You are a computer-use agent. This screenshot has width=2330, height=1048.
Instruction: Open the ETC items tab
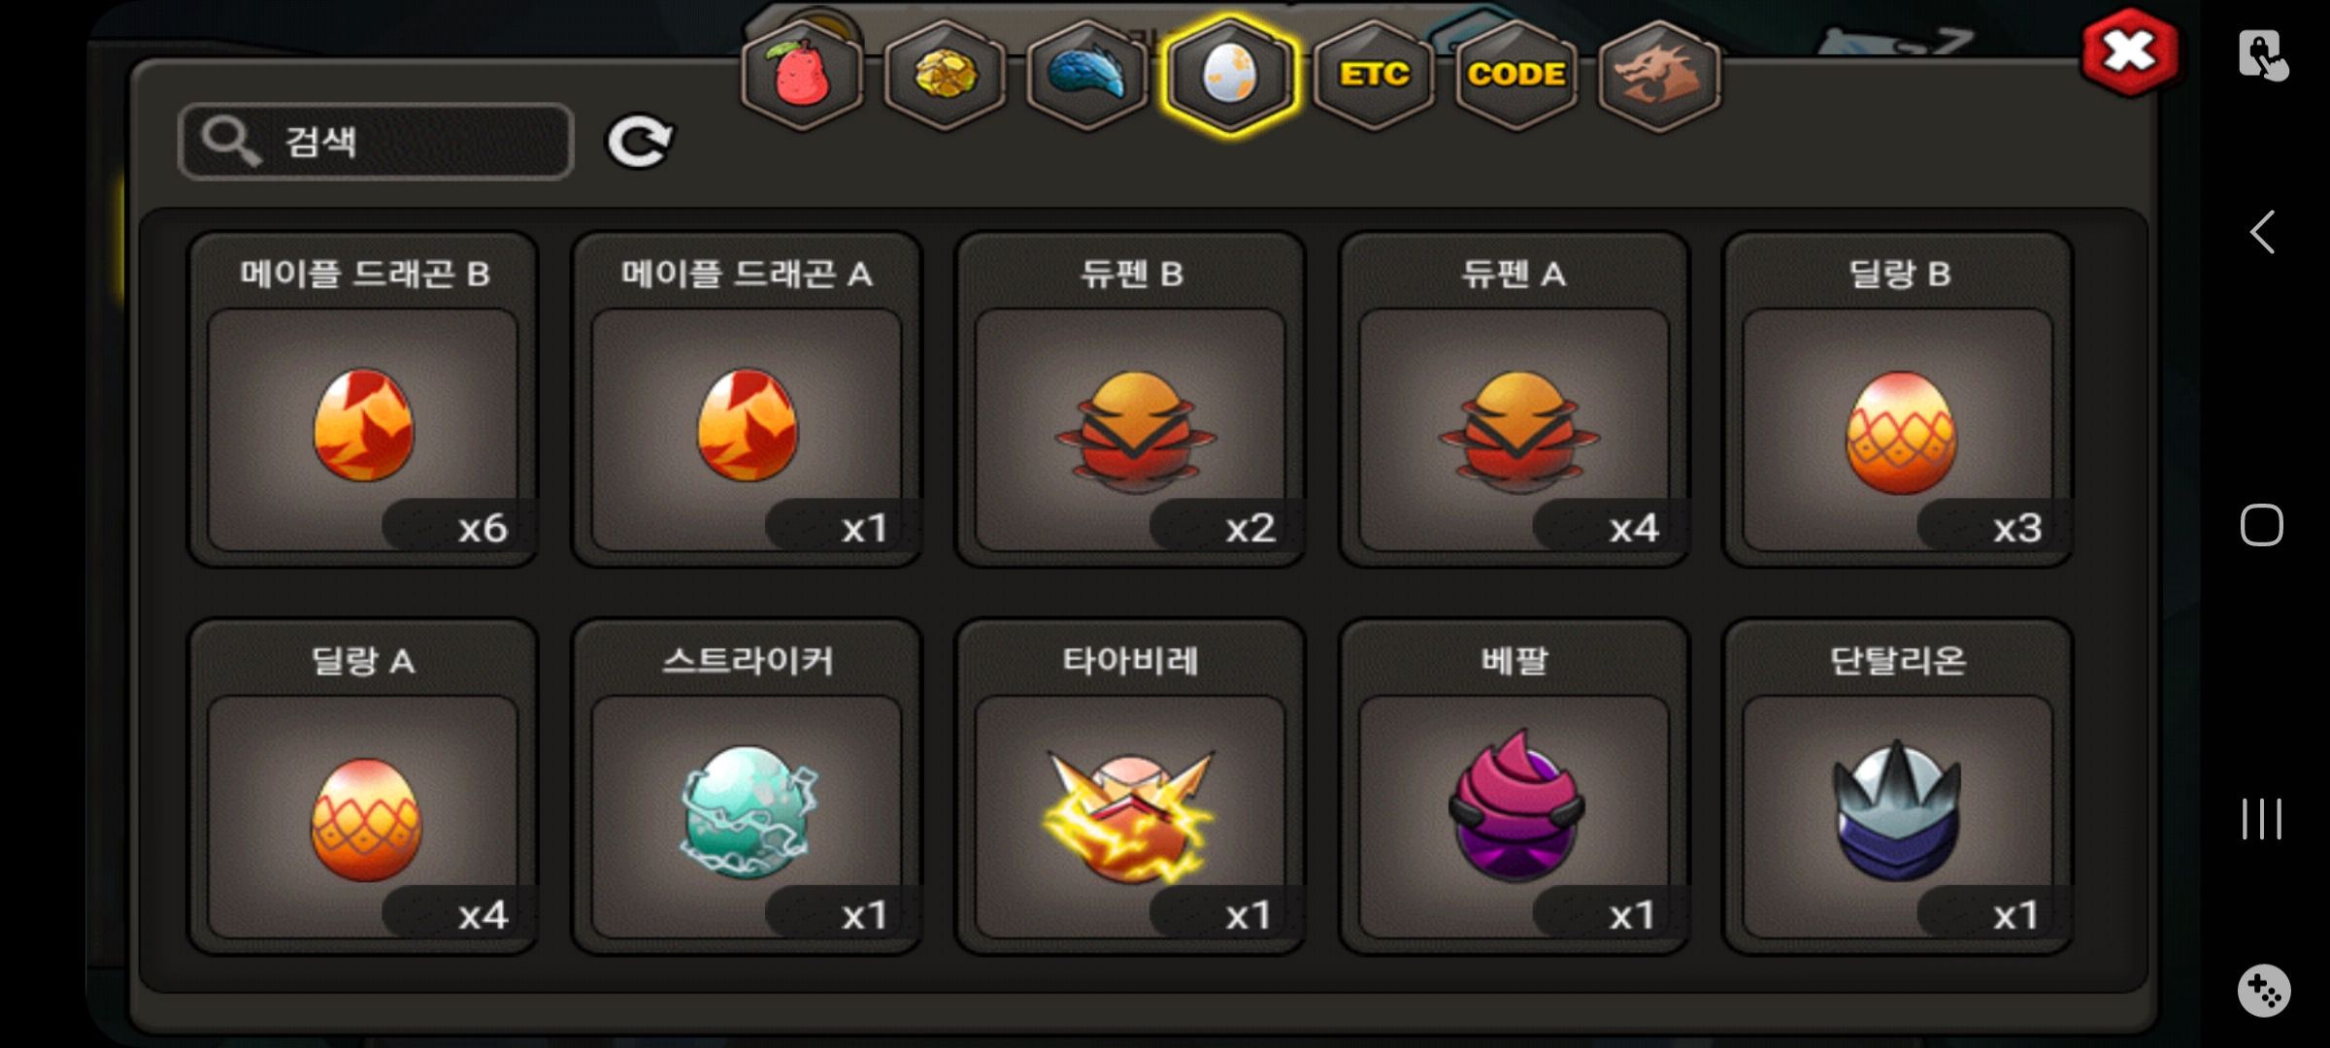pyautogui.click(x=1374, y=76)
